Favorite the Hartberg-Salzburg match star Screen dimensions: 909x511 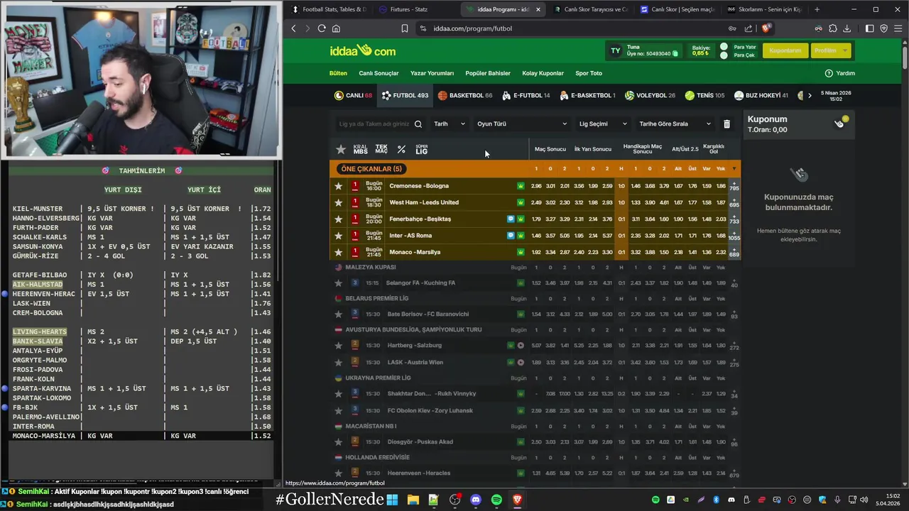pos(339,345)
